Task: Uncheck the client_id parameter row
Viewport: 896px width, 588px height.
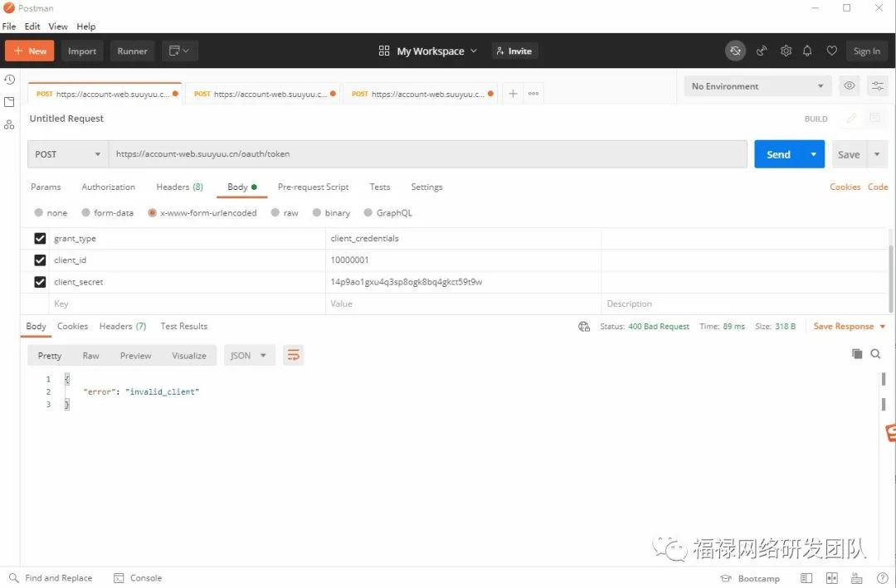Action: tap(40, 260)
